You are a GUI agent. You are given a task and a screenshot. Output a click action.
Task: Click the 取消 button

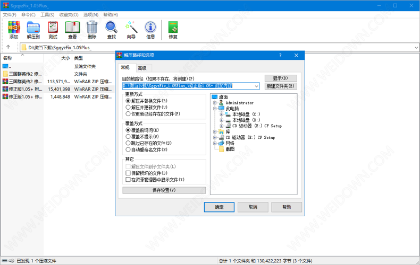253,207
